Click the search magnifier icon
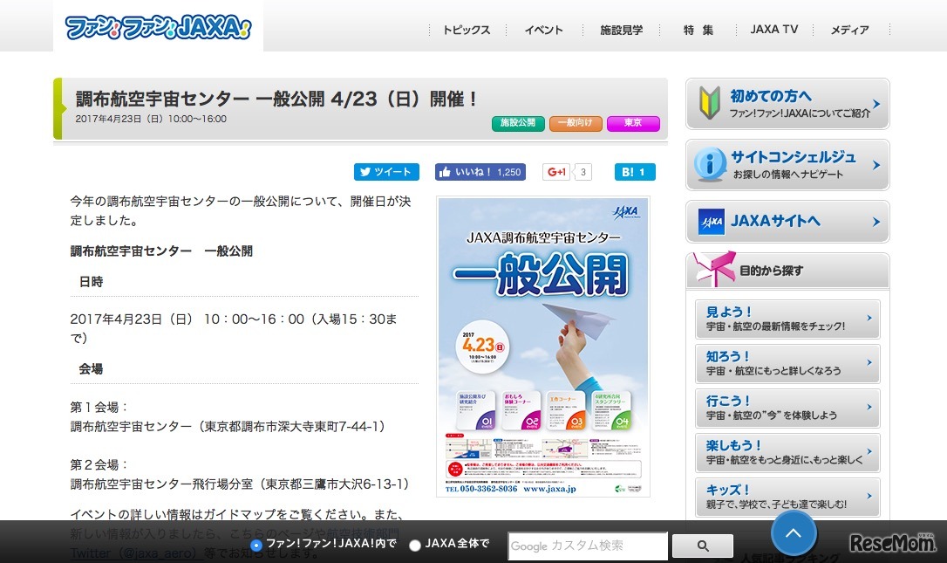The width and height of the screenshot is (947, 563). (x=703, y=546)
